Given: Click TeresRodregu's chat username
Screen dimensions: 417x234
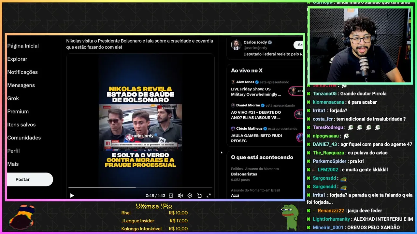Looking at the screenshot, I should pos(328,127).
